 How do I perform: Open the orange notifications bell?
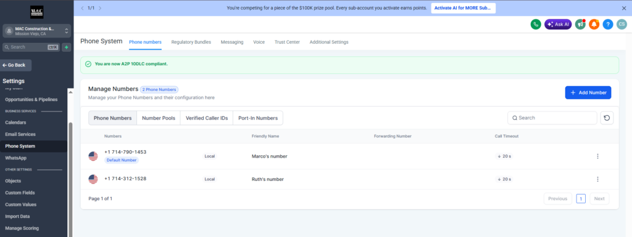594,25
